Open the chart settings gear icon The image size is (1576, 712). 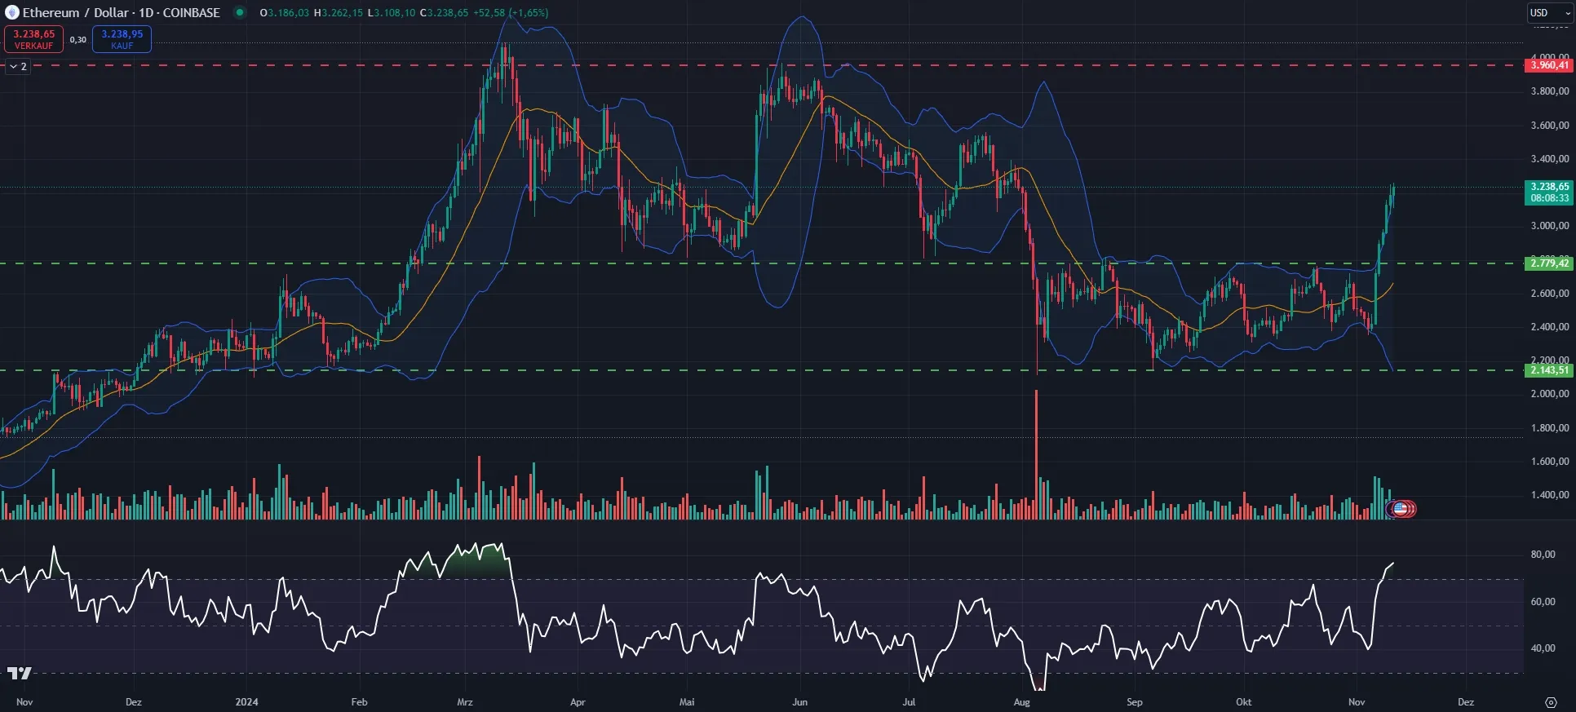click(1551, 701)
